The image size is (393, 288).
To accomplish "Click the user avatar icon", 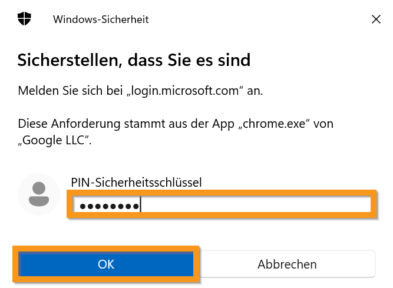I will point(39,194).
